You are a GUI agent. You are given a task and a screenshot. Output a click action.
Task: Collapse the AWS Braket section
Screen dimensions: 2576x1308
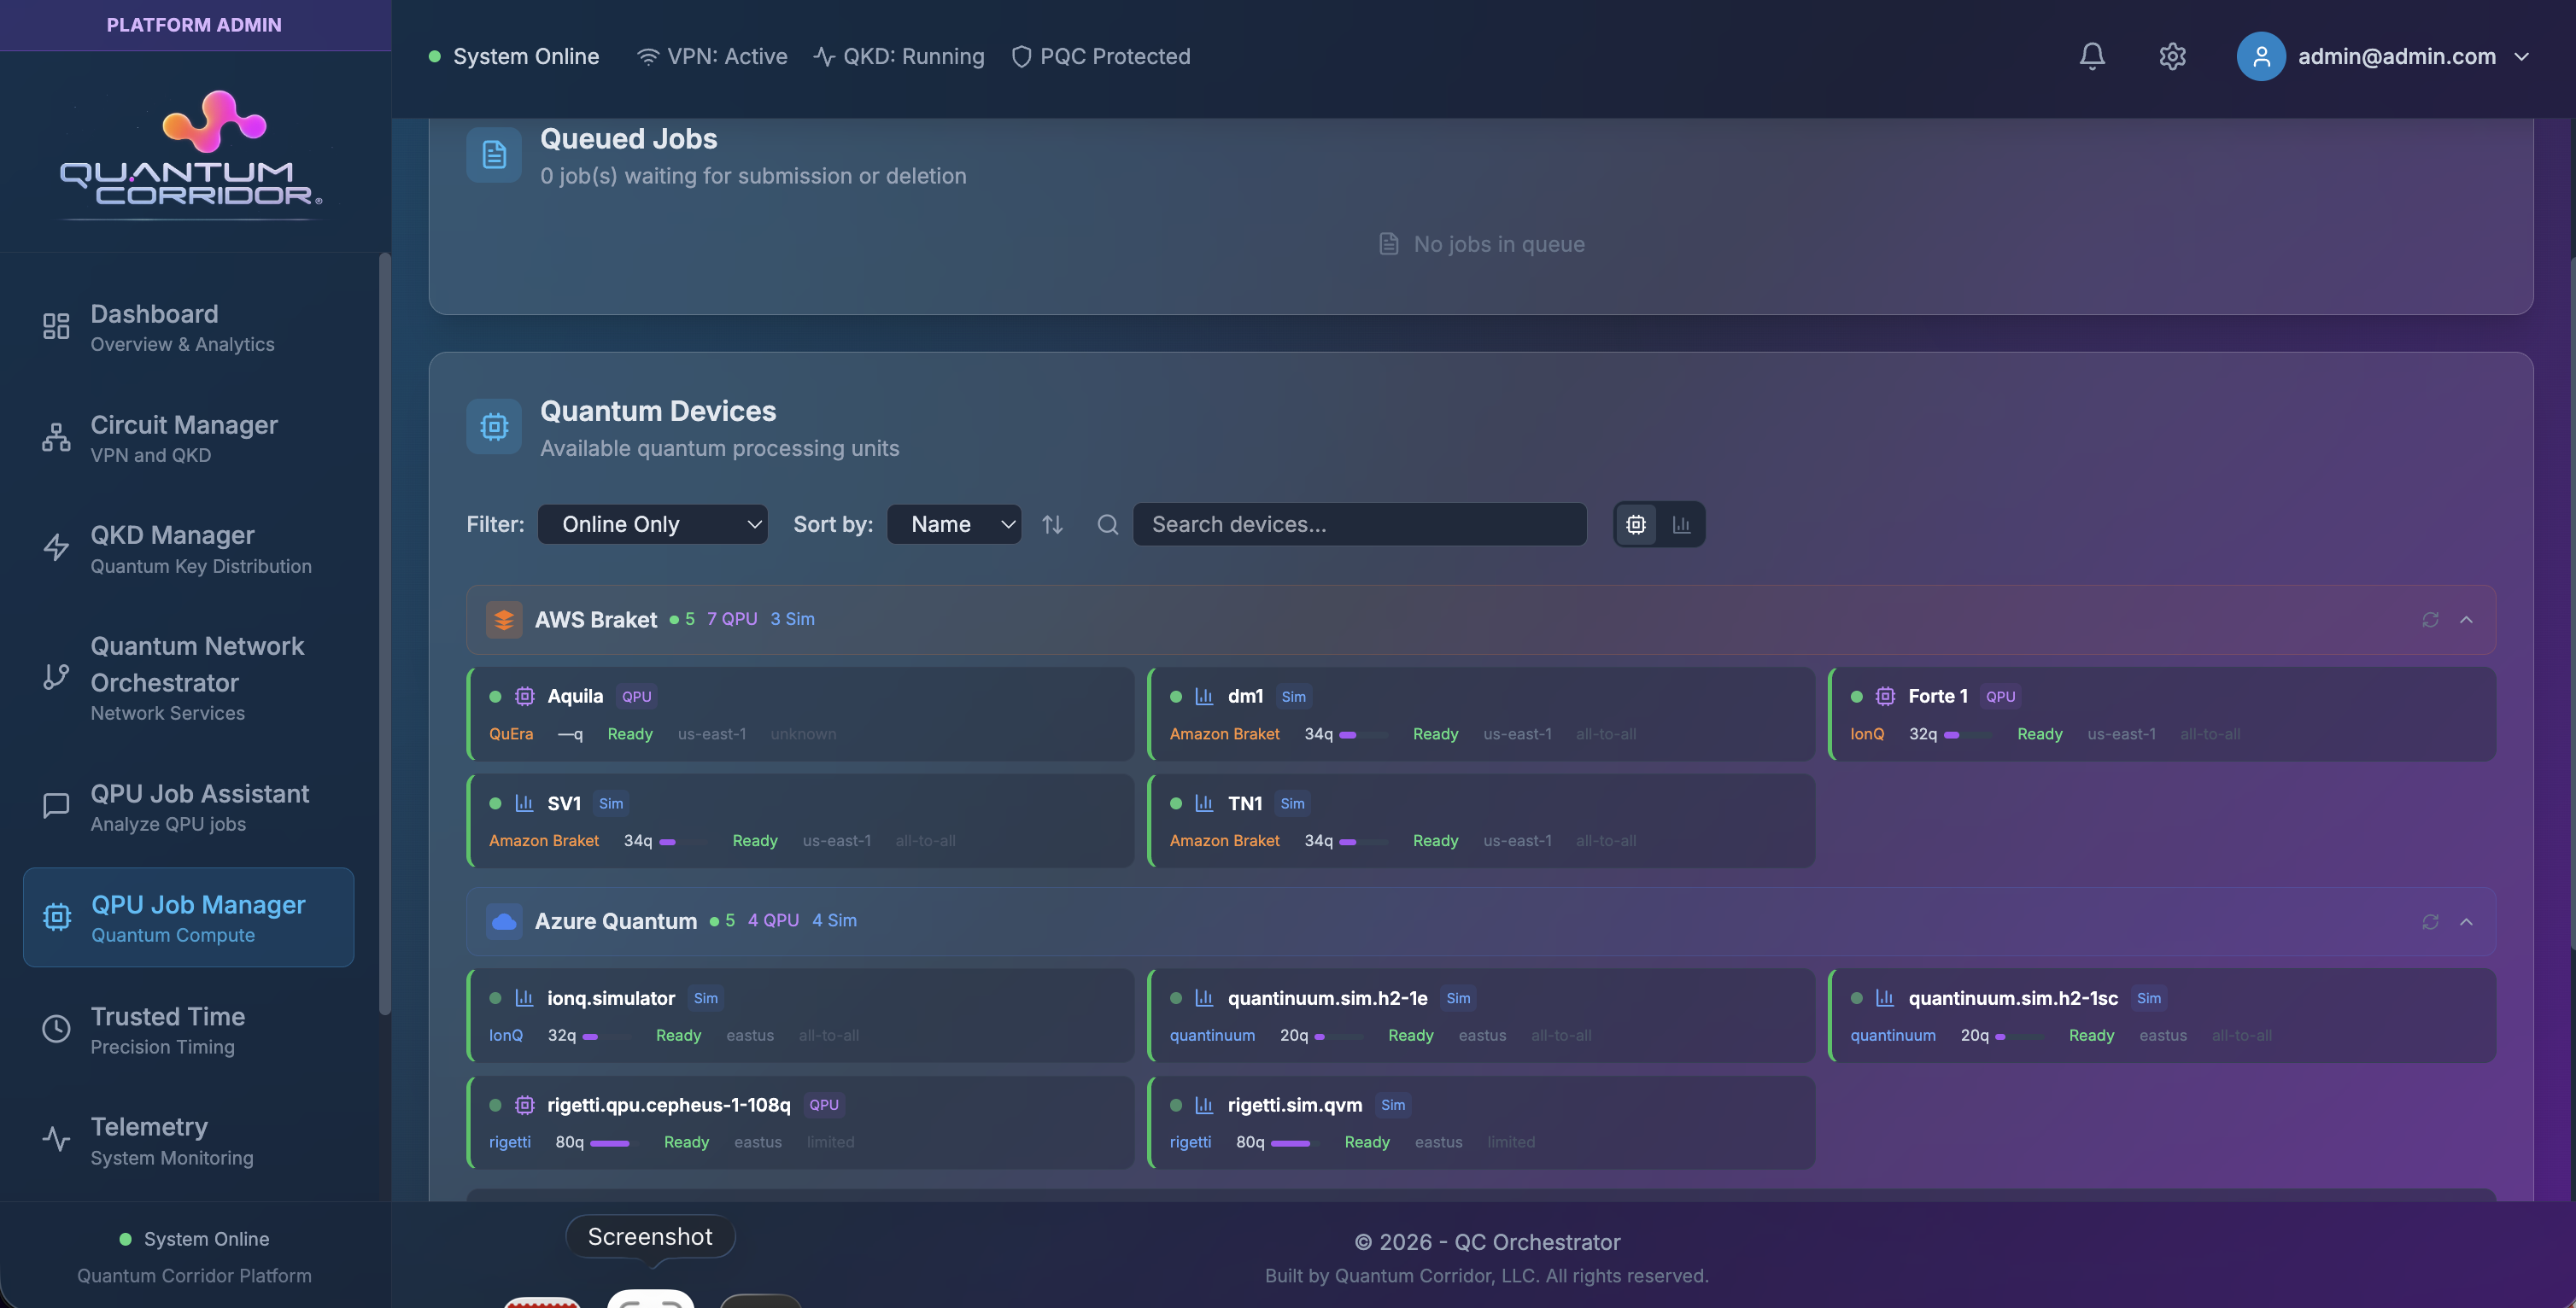2466,620
